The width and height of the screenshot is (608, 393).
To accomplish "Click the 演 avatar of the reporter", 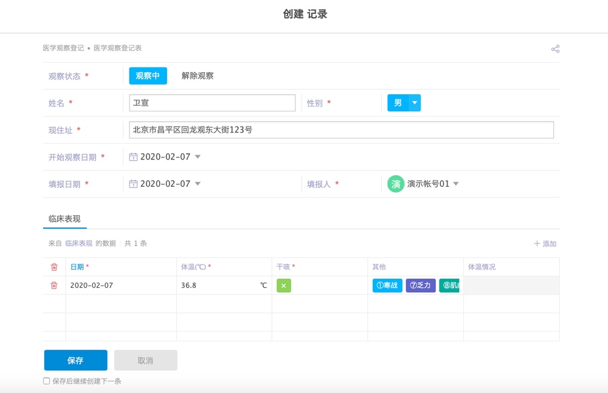I will coord(396,184).
